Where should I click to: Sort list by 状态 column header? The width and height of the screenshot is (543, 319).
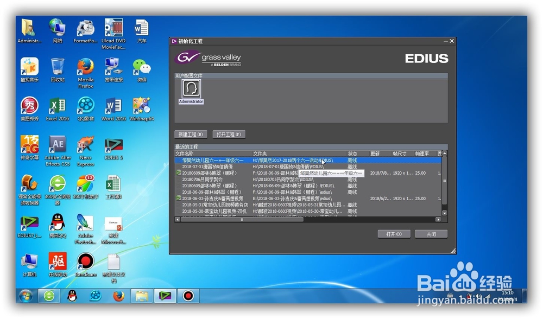coord(358,154)
